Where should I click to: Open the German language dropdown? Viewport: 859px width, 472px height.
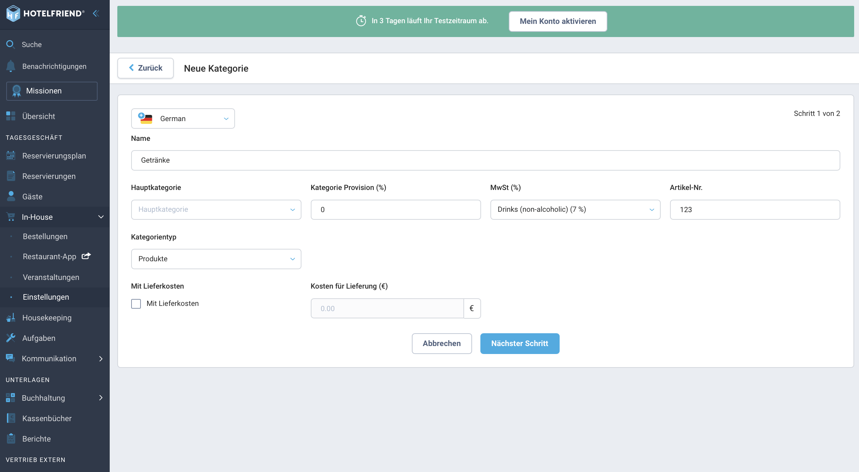point(183,119)
